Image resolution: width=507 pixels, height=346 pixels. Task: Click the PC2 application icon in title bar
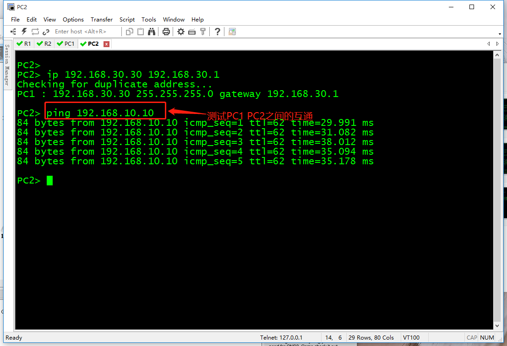(x=11, y=7)
